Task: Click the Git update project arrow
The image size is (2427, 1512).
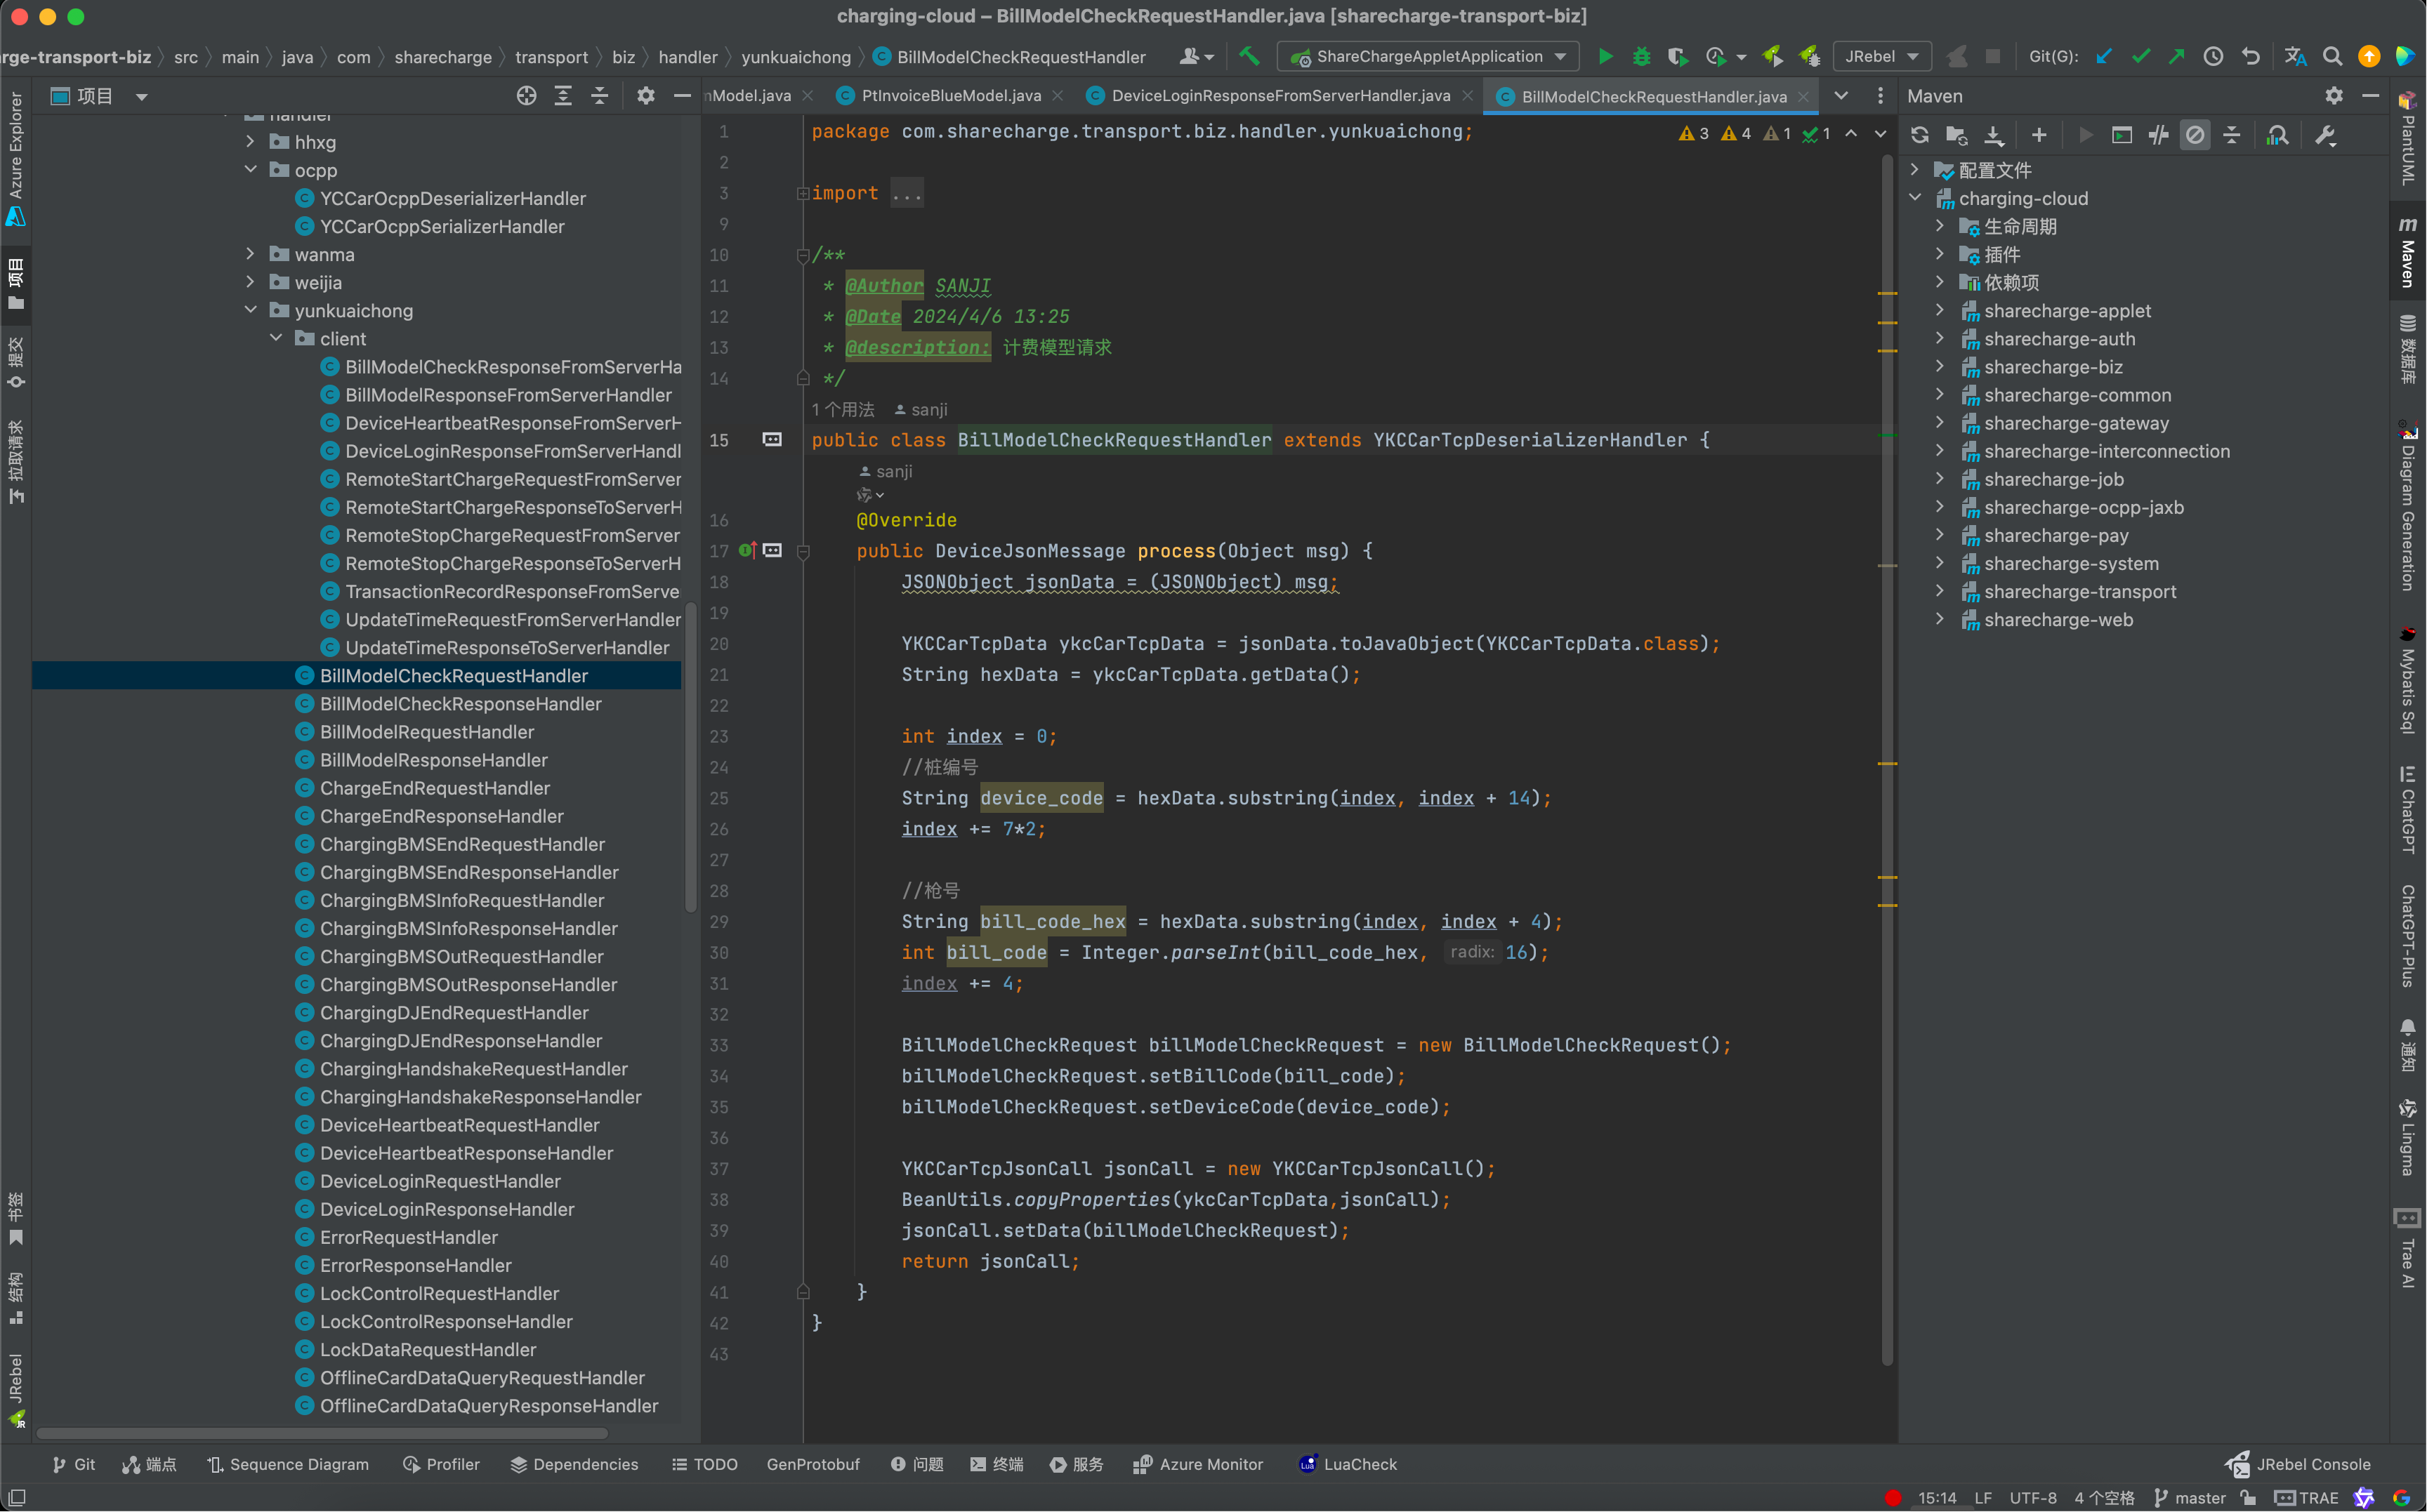Action: coord(2104,57)
